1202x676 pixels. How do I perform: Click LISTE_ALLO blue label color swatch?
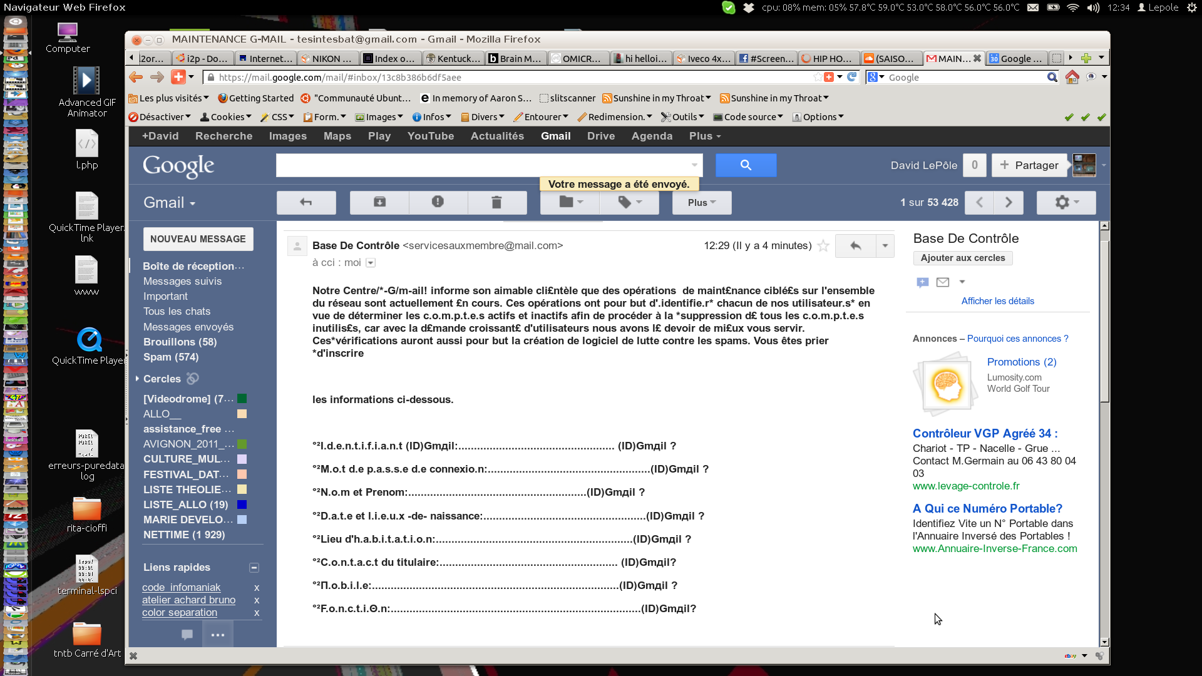click(x=242, y=504)
